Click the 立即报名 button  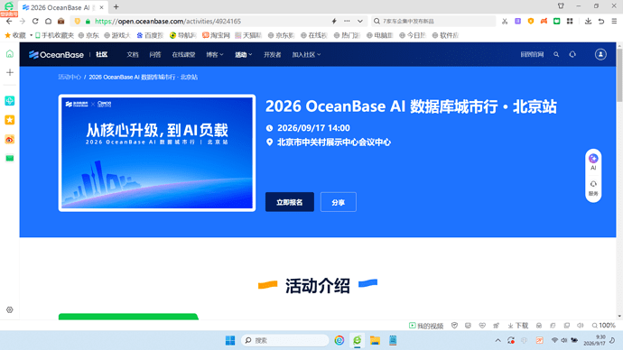pos(290,202)
